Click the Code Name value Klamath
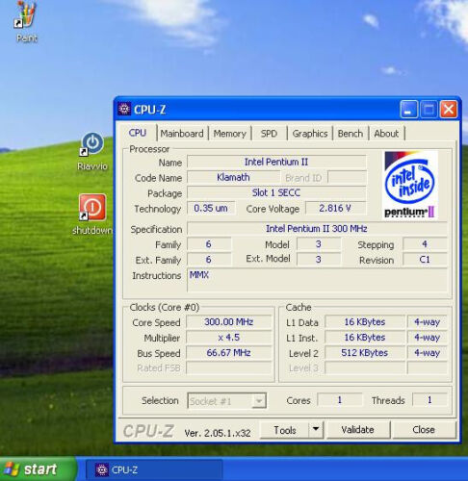468x481 pixels. click(x=233, y=177)
